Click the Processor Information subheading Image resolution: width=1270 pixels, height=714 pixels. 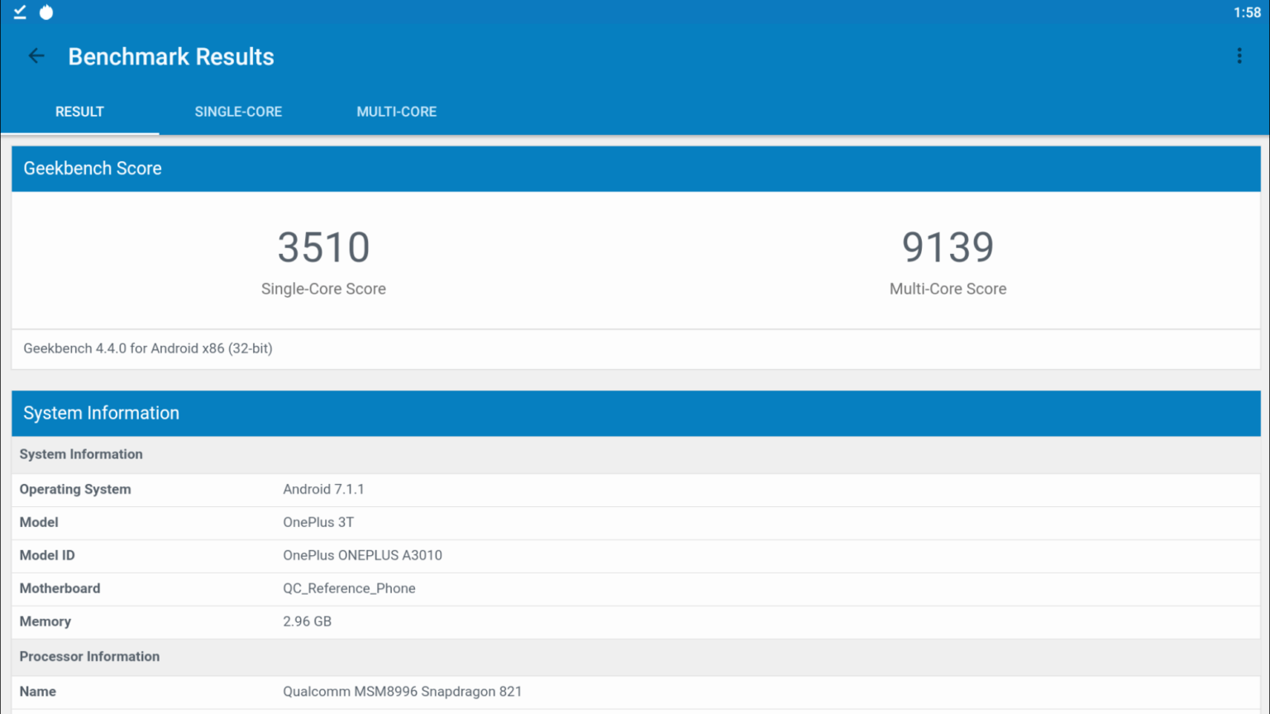pyautogui.click(x=89, y=657)
